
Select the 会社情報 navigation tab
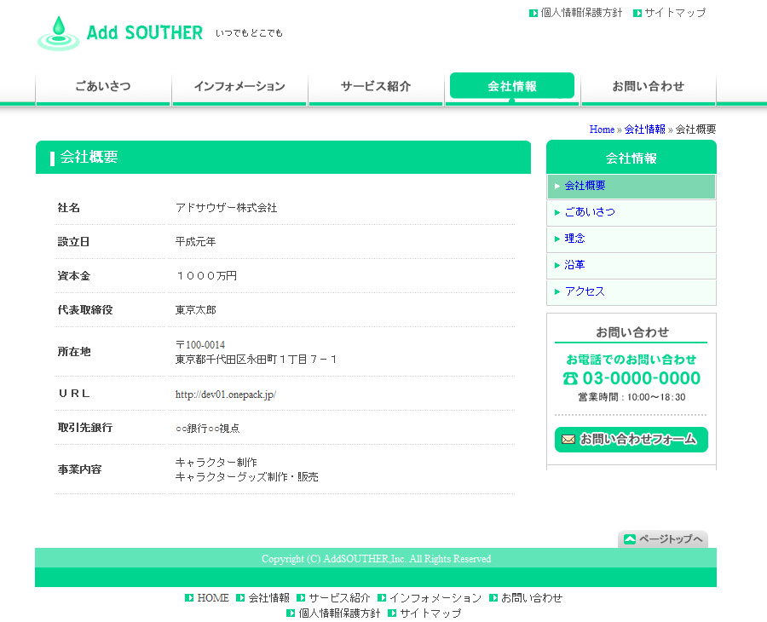point(512,86)
